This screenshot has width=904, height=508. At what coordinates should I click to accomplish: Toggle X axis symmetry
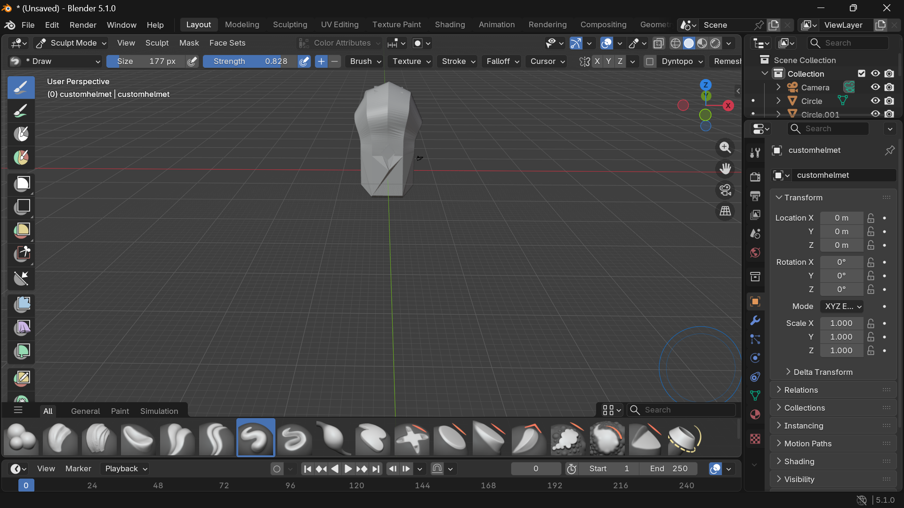[597, 62]
